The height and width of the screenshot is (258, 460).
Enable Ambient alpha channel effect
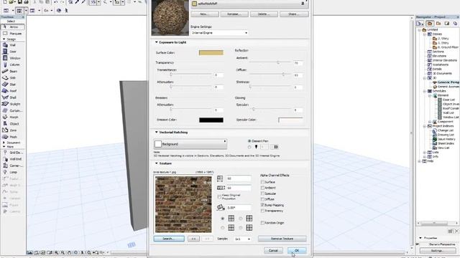(262, 188)
